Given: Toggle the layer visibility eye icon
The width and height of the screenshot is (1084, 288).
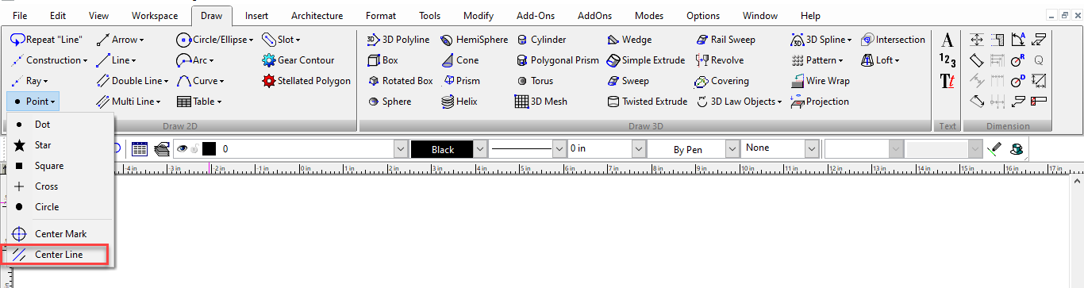Looking at the screenshot, I should 182,148.
